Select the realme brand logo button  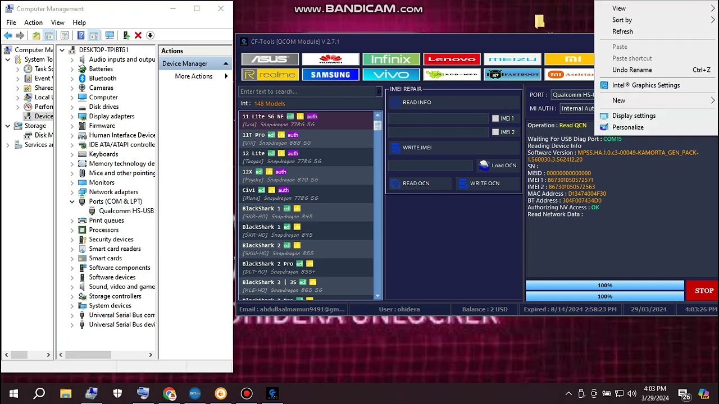pos(270,75)
